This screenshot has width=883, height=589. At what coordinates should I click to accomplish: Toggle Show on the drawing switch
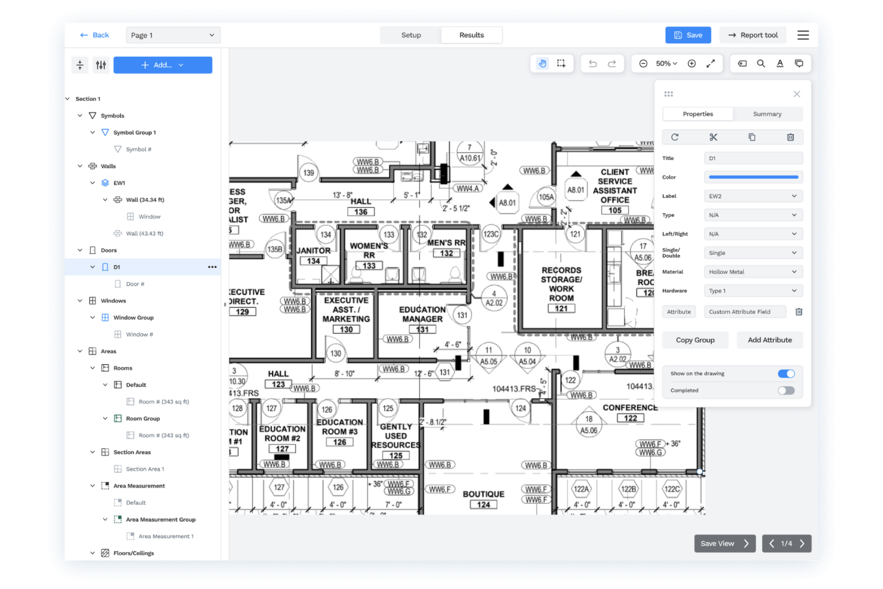coord(786,374)
